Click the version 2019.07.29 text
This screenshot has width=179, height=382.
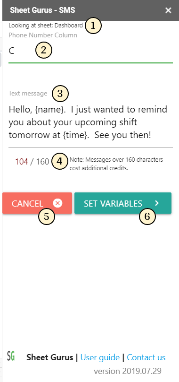[128, 371]
